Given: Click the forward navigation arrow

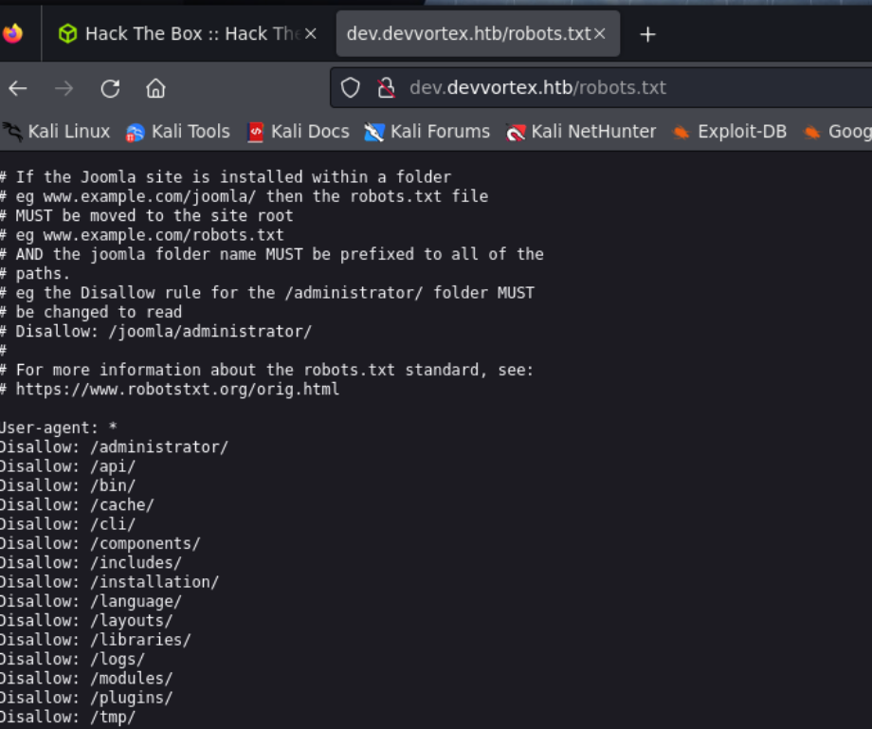Looking at the screenshot, I should (64, 88).
